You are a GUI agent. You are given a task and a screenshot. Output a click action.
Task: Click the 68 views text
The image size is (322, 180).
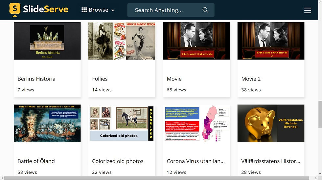pyautogui.click(x=176, y=90)
